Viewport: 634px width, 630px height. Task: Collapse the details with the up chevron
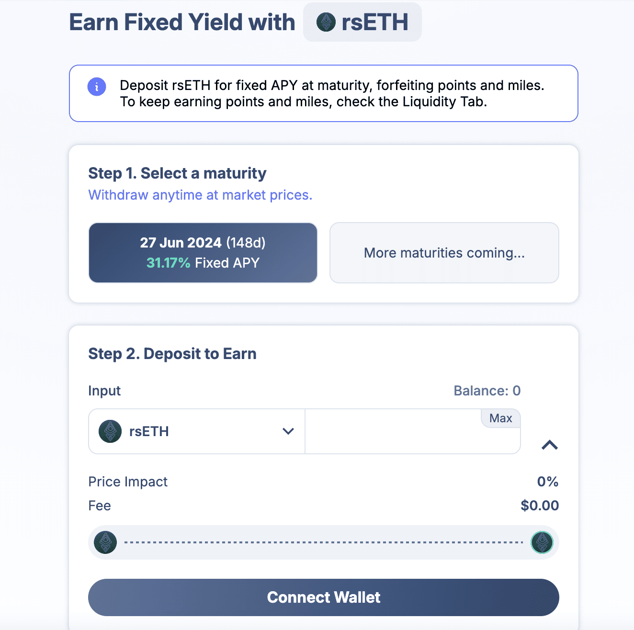click(x=550, y=445)
